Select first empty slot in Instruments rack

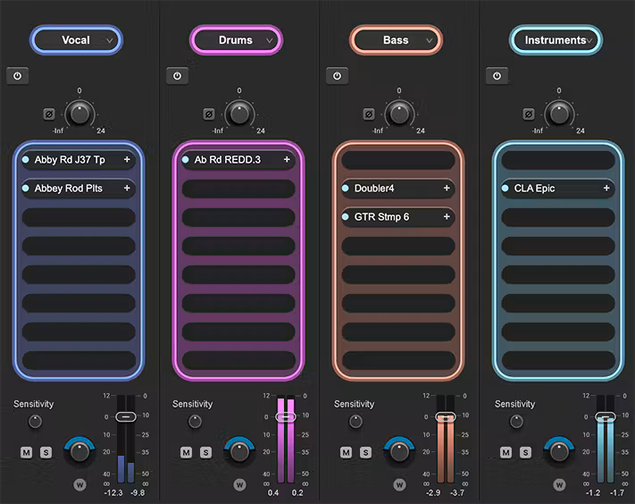tap(558, 161)
